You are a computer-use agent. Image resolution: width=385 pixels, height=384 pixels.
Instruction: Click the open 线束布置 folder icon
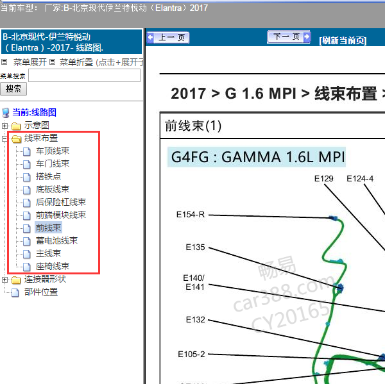[x=16, y=139]
